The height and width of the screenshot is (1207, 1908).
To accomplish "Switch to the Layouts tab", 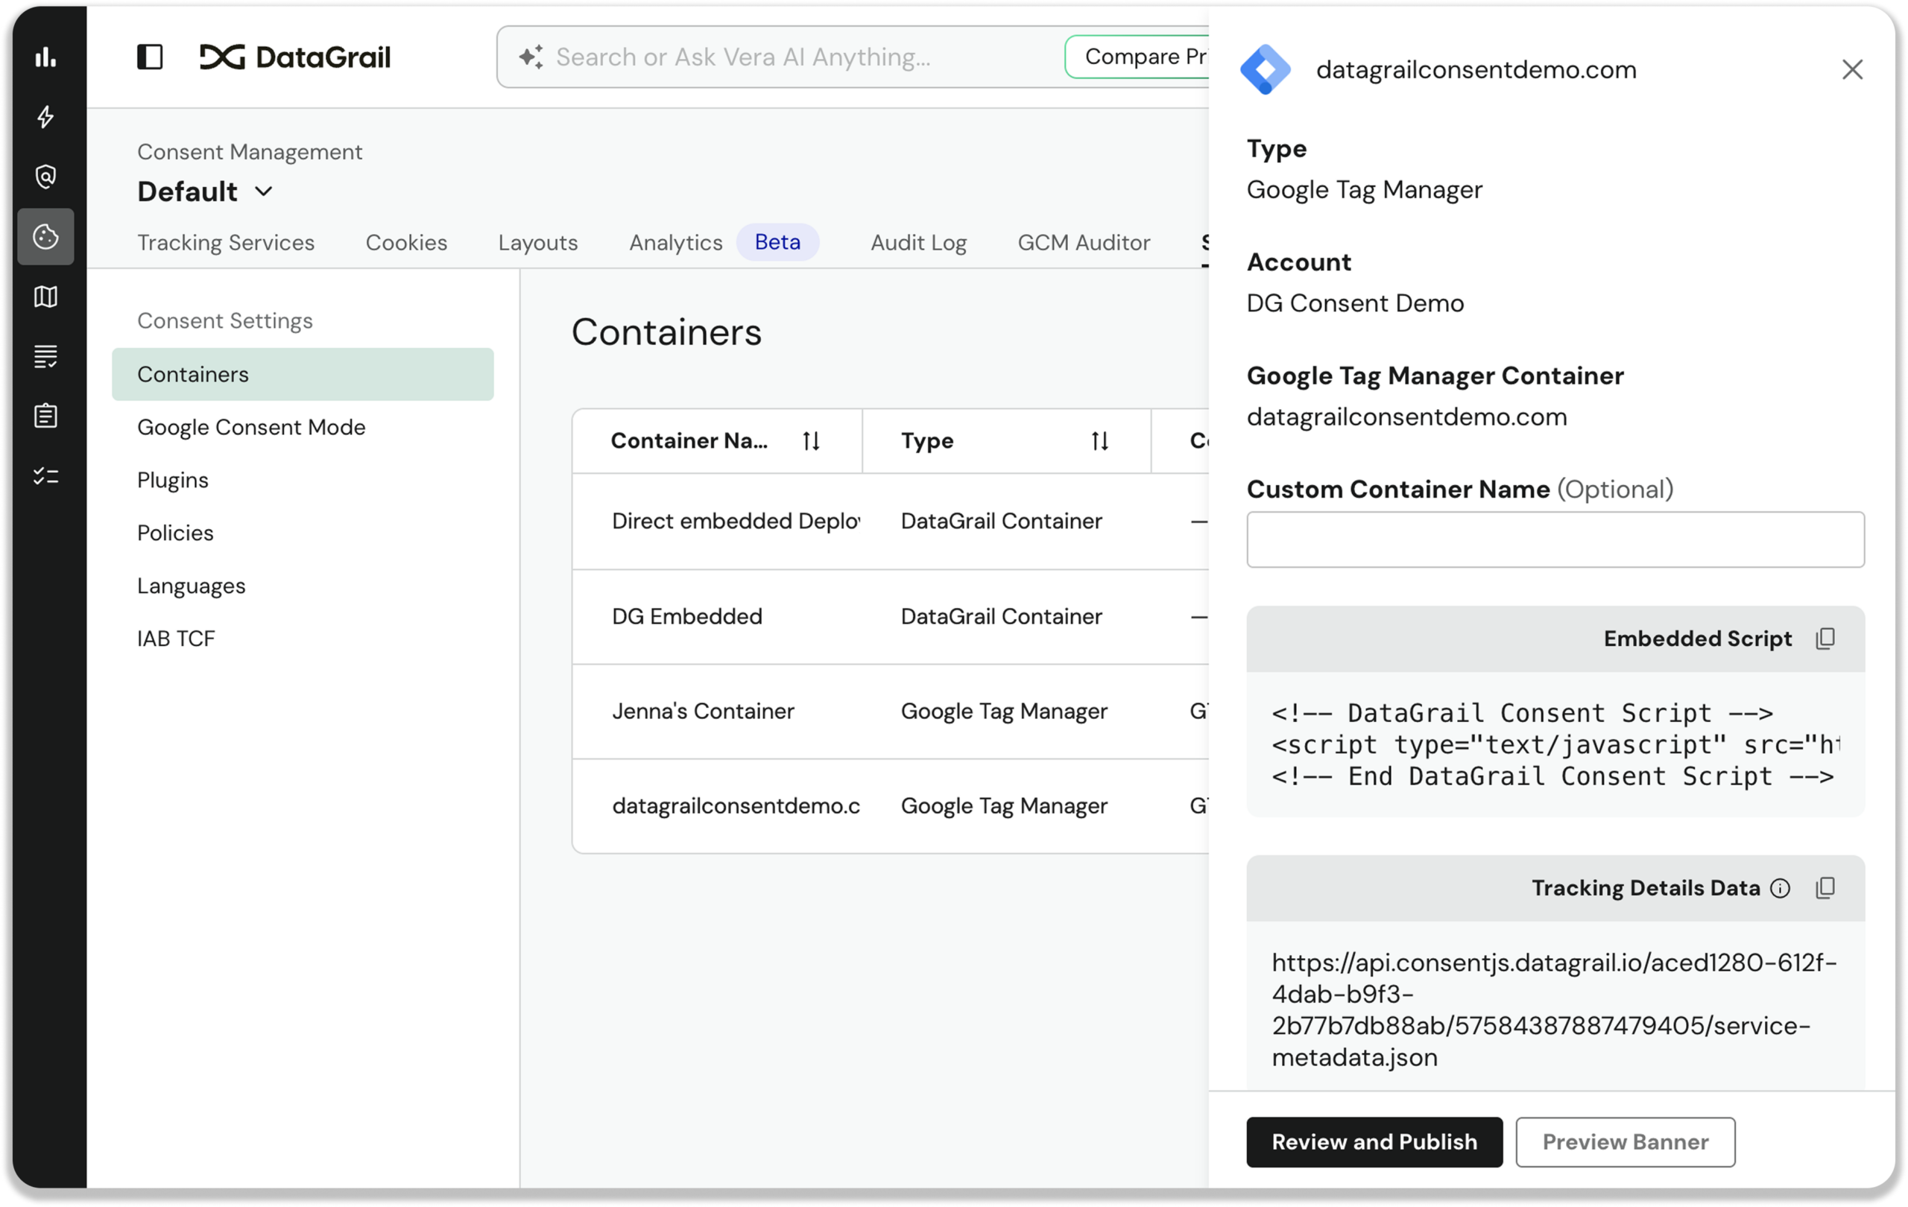I will [x=538, y=242].
